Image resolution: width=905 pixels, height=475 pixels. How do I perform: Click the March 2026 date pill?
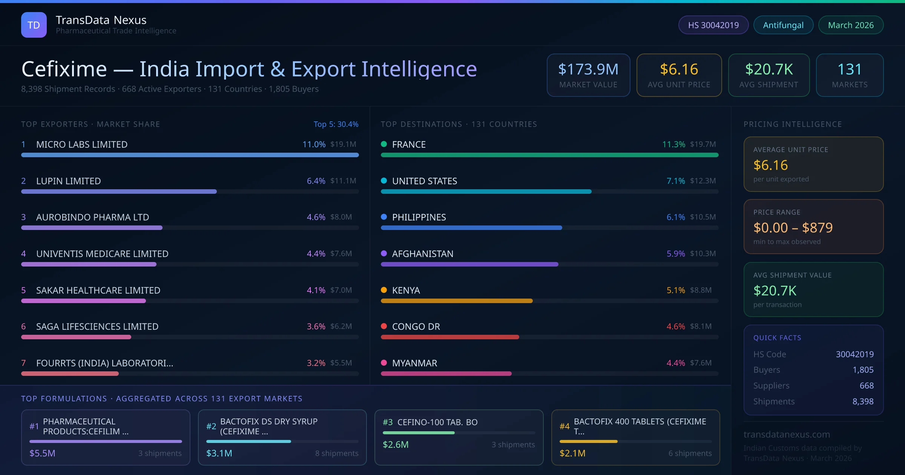click(x=850, y=25)
